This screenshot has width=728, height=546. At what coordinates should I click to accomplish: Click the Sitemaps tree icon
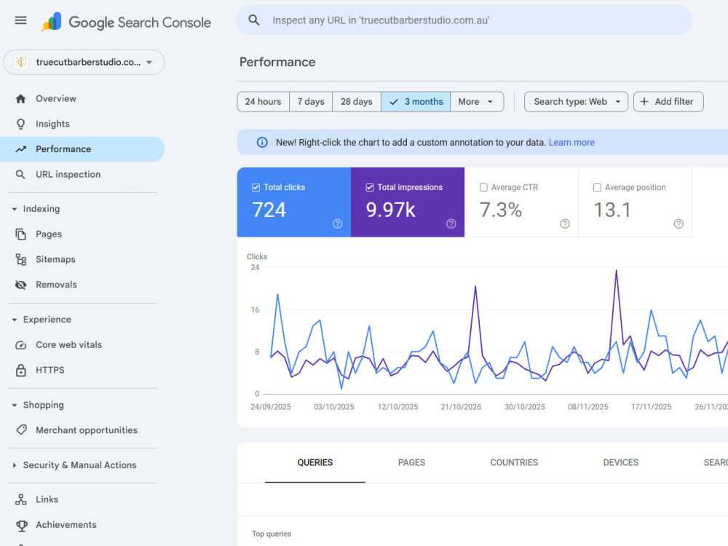click(x=20, y=260)
